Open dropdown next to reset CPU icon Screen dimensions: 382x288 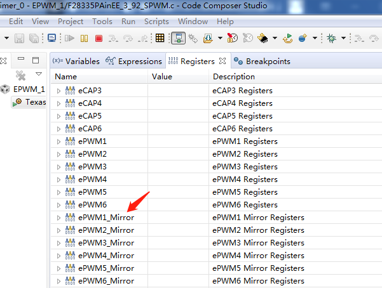pos(220,38)
